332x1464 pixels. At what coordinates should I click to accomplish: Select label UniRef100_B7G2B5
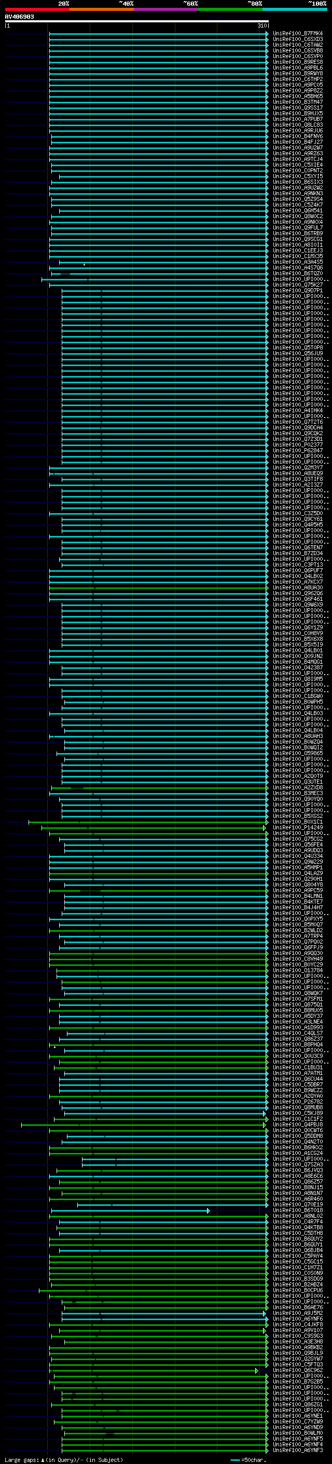click(297, 1381)
